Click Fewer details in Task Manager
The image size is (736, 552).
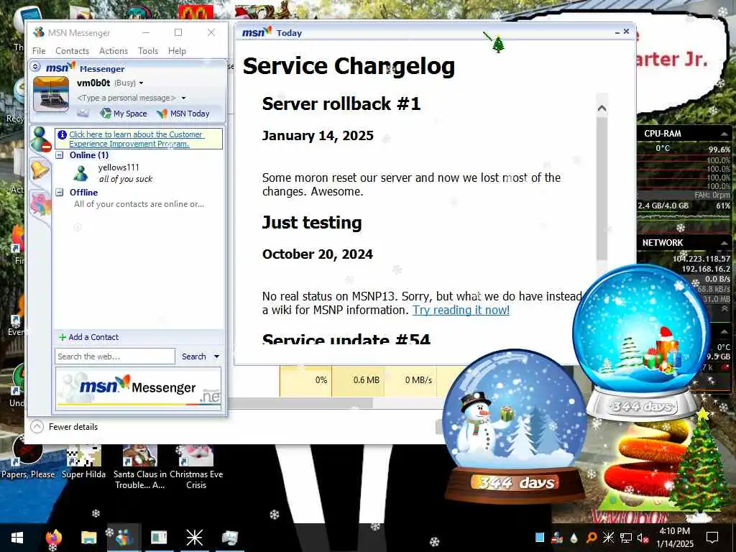pos(64,427)
